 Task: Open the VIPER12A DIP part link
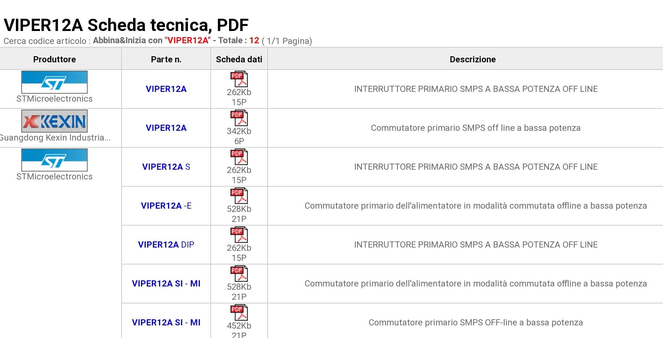[166, 245]
